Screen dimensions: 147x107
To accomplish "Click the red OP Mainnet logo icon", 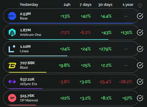I will pyautogui.click(x=12, y=98).
